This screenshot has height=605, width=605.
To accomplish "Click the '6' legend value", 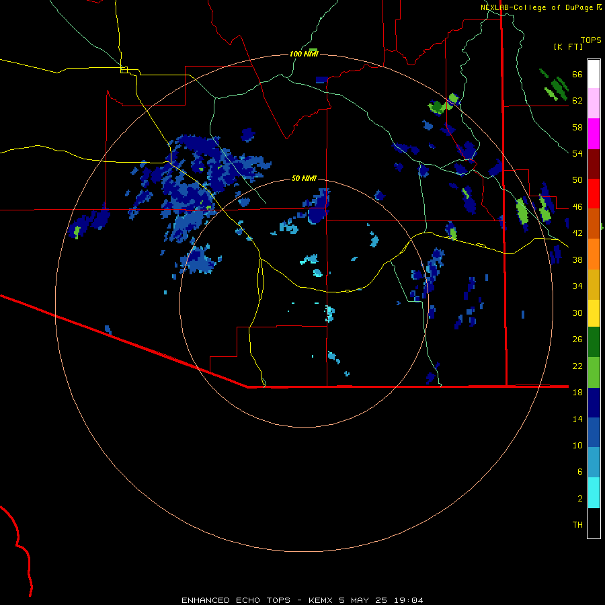I will pos(580,471).
